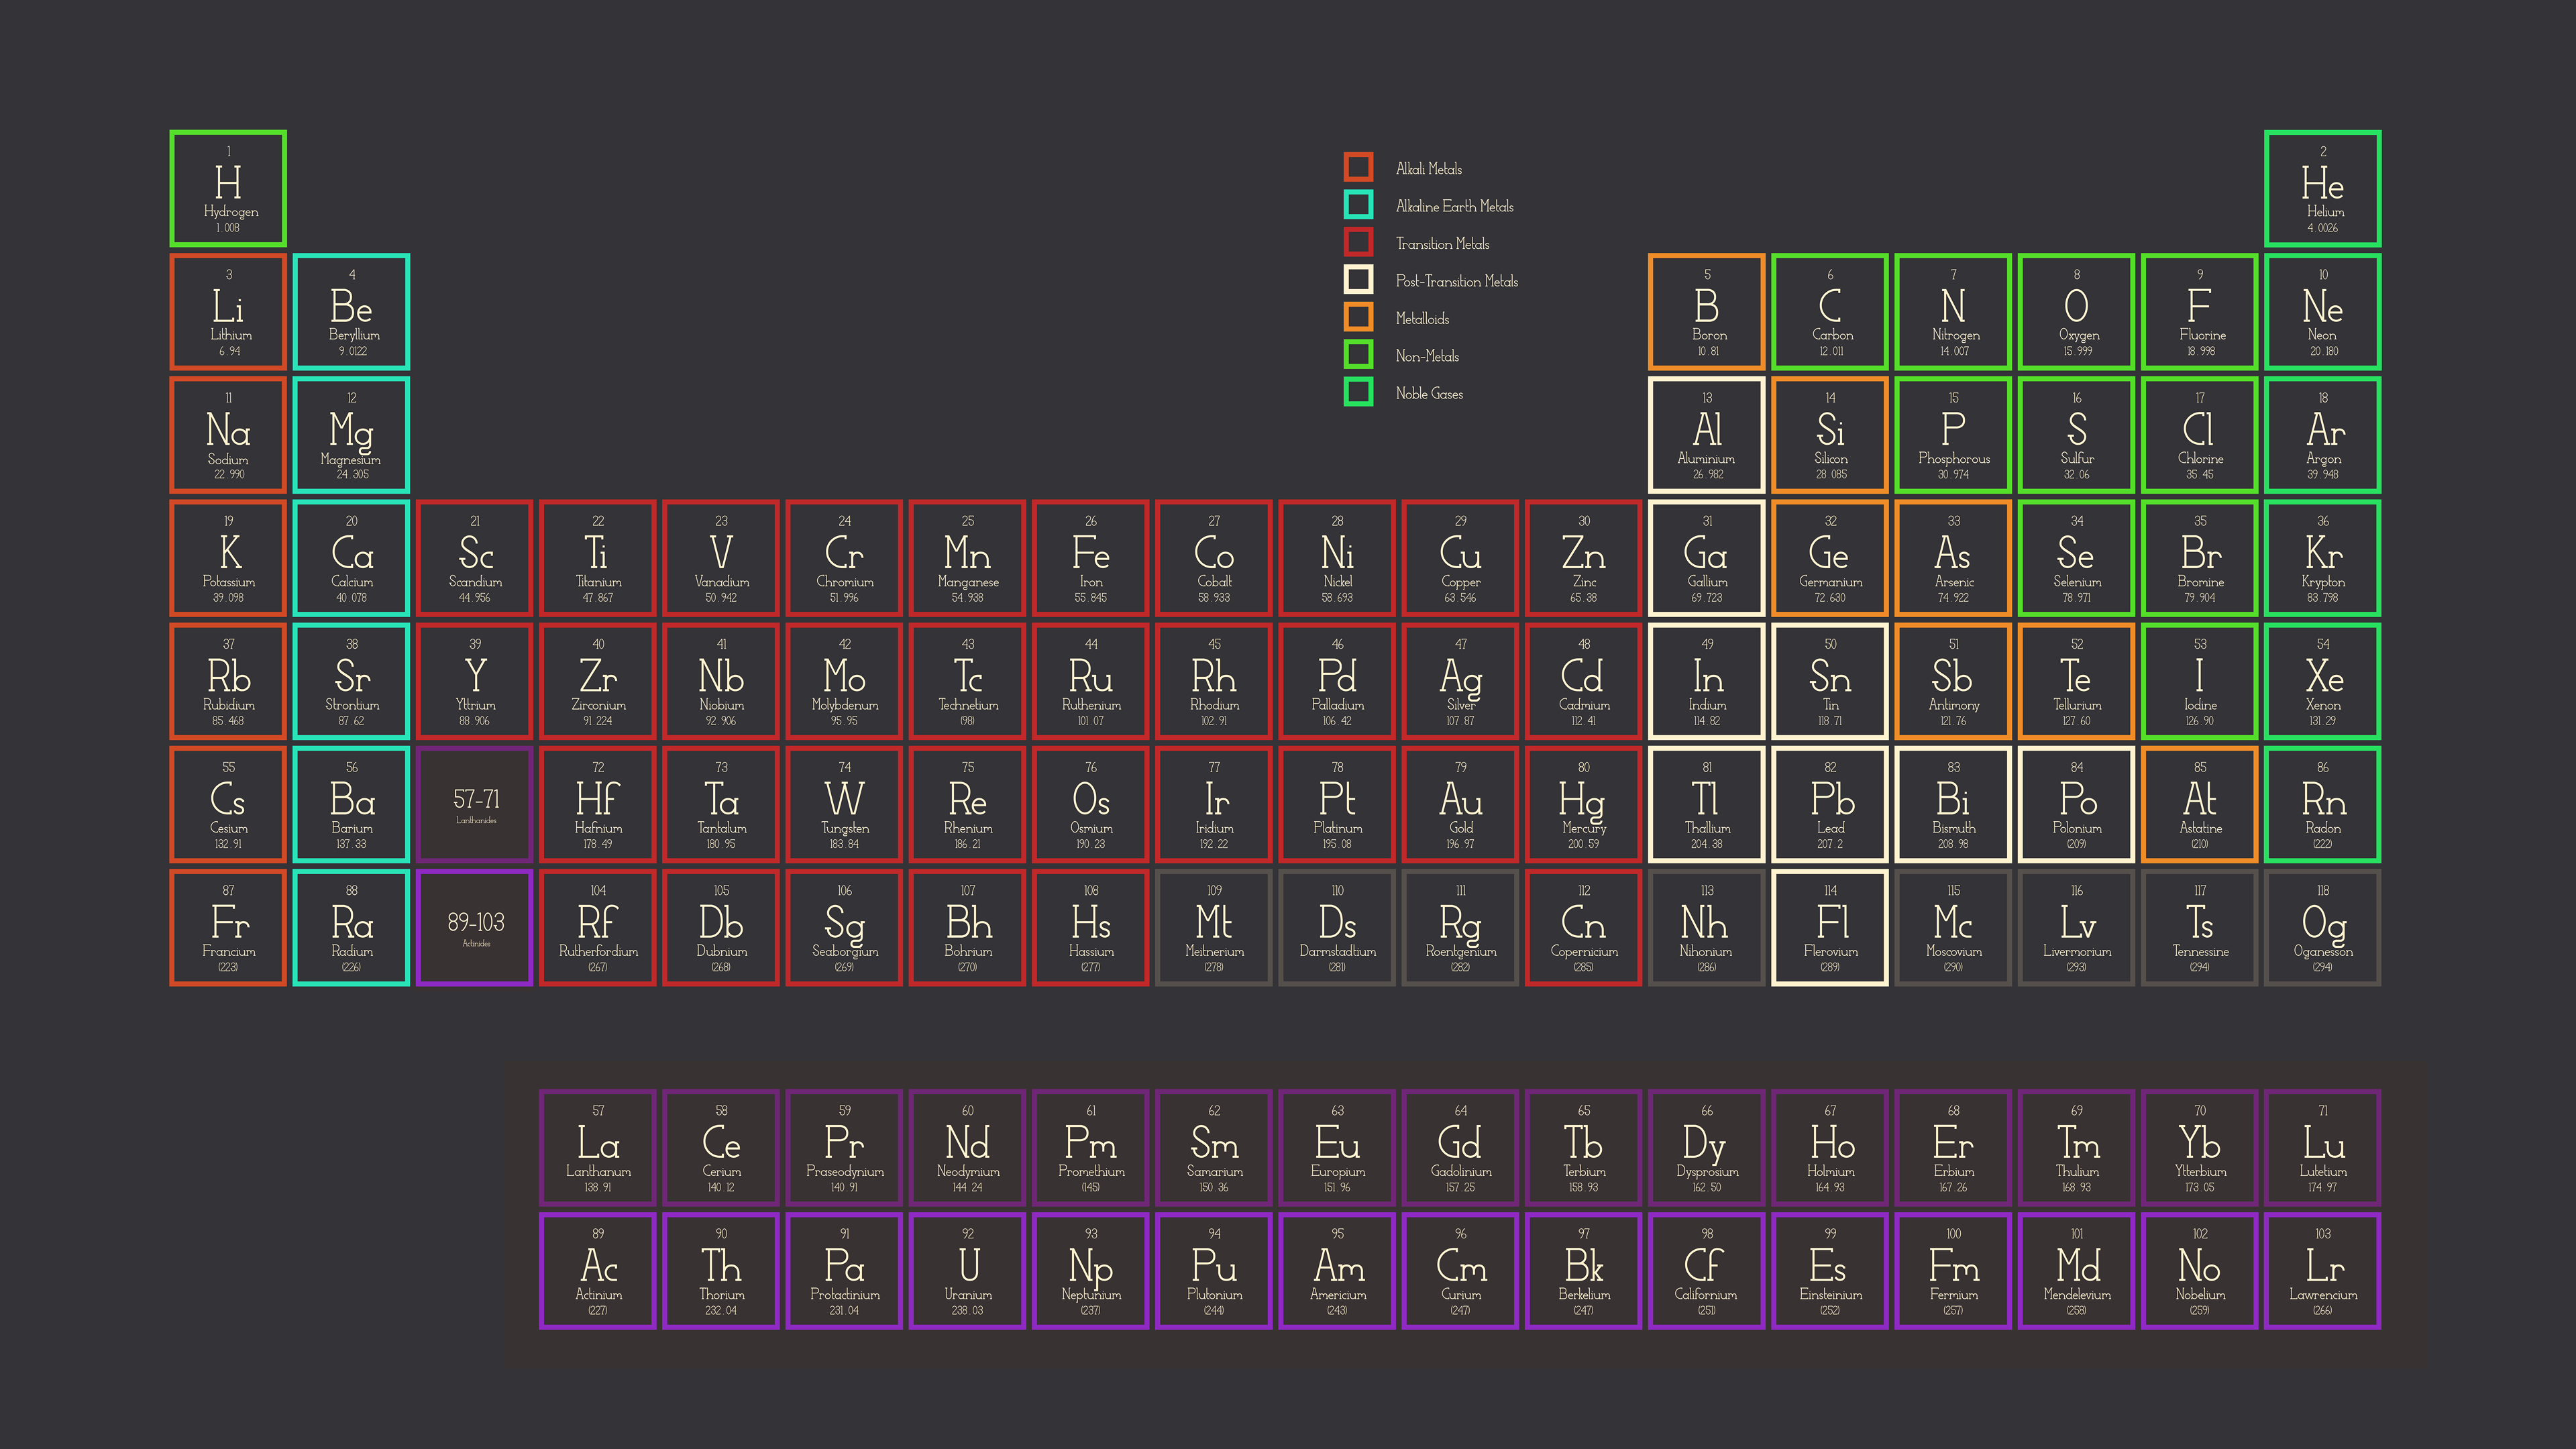The height and width of the screenshot is (1449, 2576).
Task: Select the Carbon element tile
Action: point(1830,312)
